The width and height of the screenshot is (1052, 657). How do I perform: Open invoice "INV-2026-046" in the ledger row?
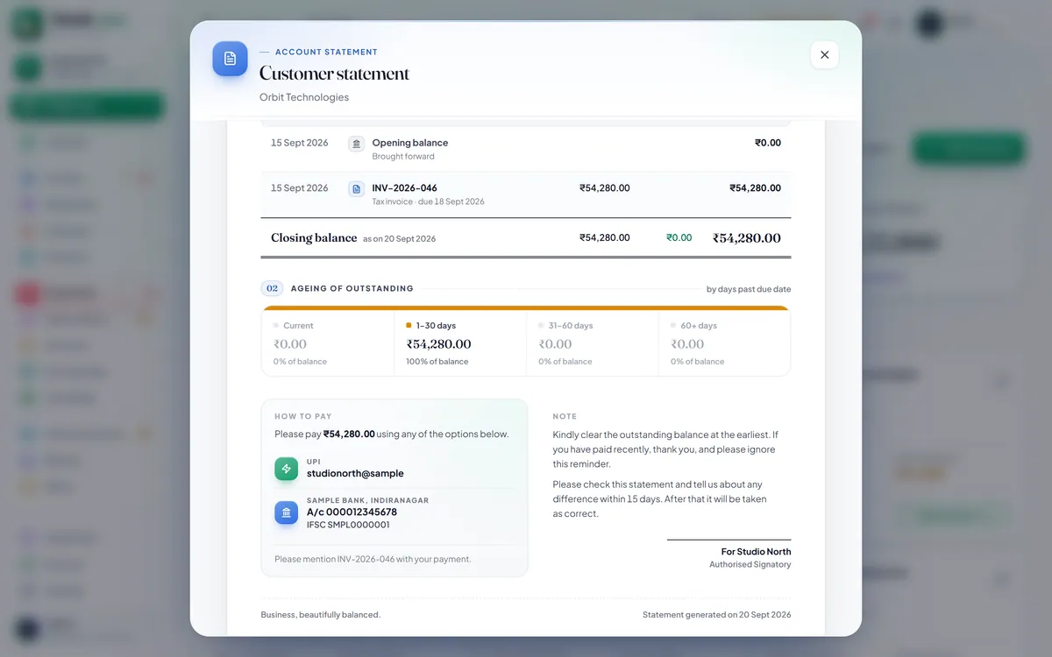pos(405,187)
